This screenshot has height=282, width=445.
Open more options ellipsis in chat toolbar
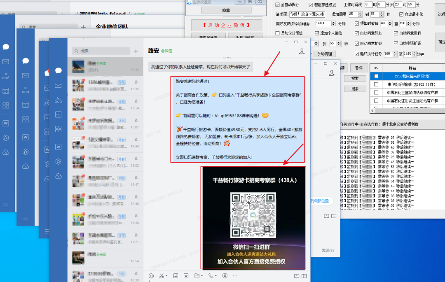(x=235, y=276)
